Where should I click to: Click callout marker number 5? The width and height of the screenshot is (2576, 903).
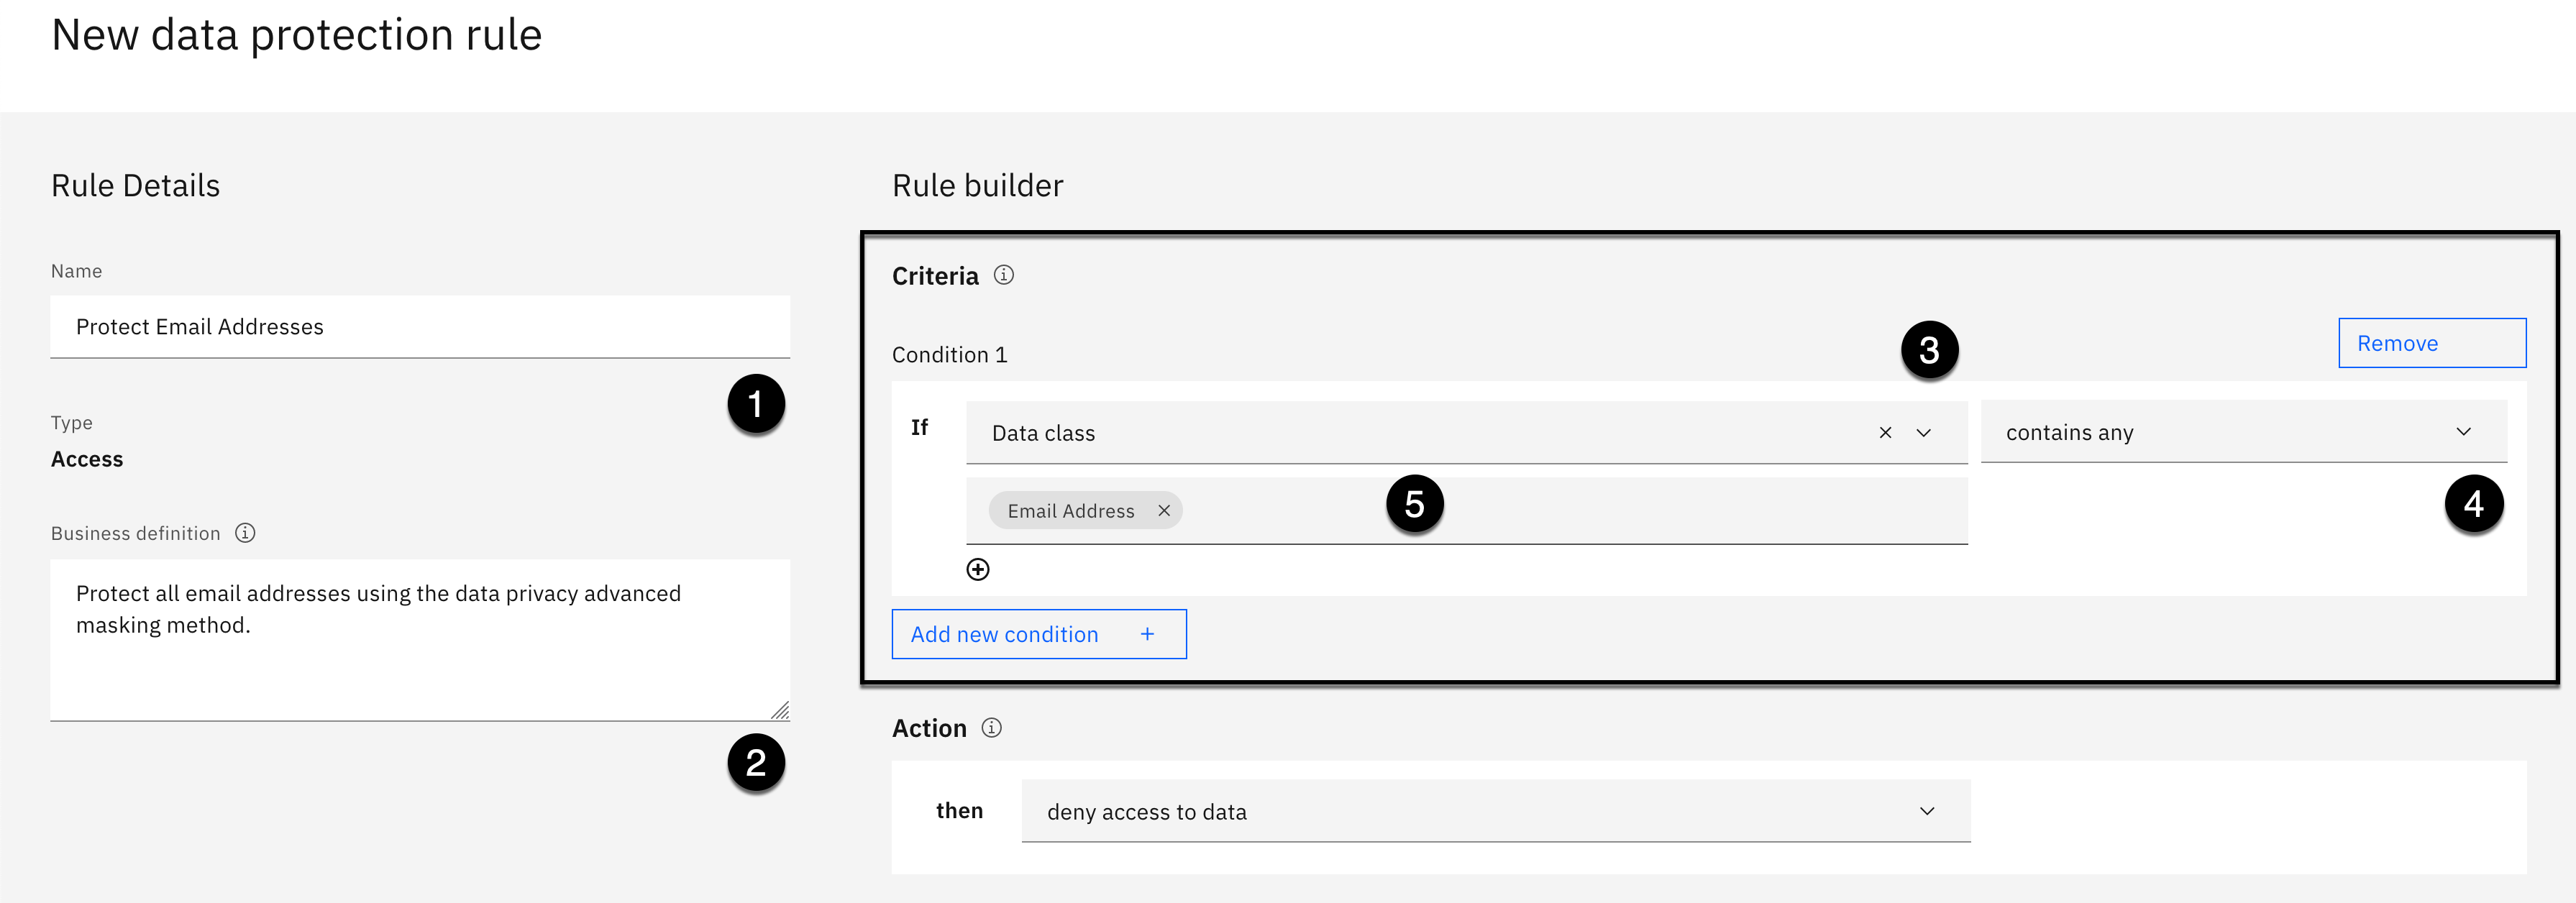point(1414,504)
